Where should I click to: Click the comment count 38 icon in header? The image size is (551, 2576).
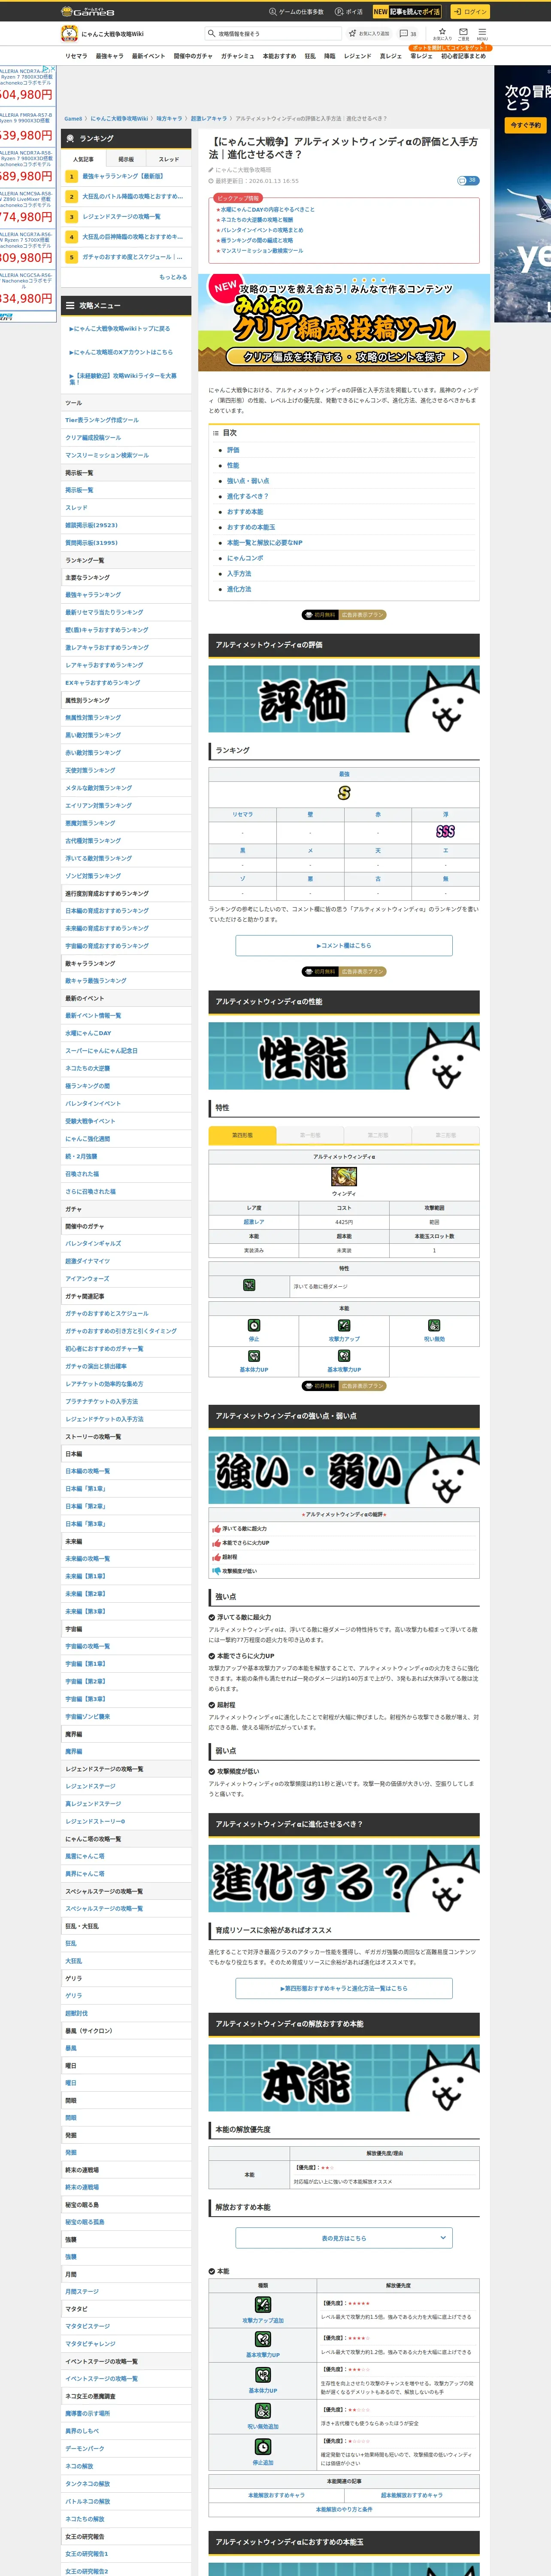408,33
